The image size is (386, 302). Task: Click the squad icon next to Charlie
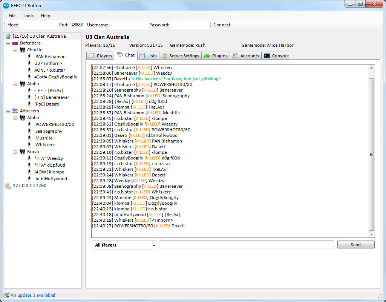coord(22,50)
